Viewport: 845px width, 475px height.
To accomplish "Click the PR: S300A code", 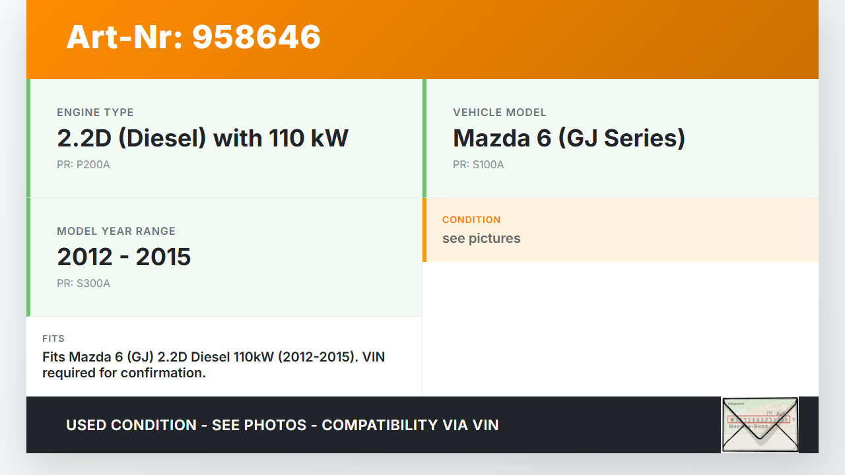I will [x=83, y=284].
